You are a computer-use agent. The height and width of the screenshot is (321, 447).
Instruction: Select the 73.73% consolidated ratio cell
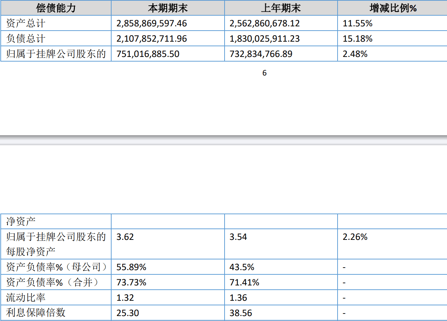131,283
